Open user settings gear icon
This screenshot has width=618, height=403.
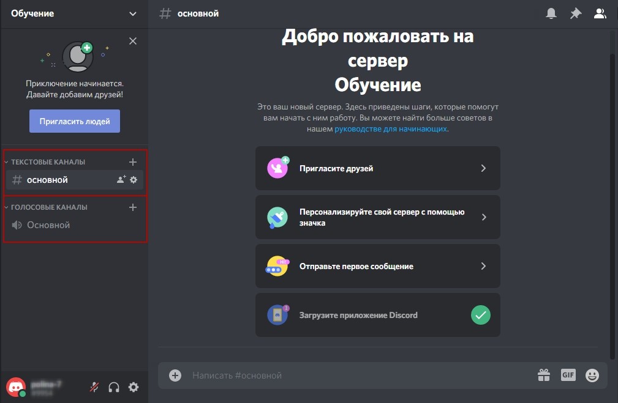[133, 386]
